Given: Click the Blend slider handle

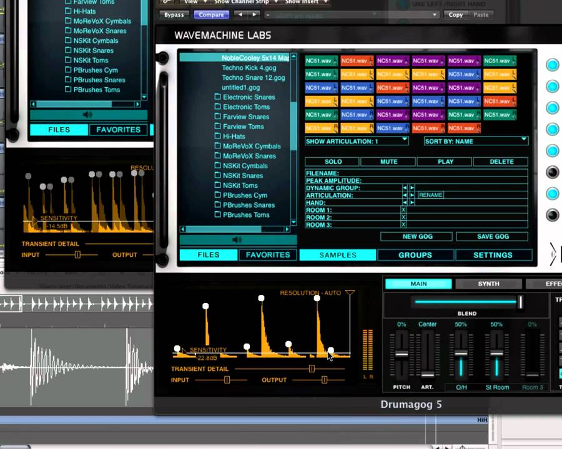Looking at the screenshot, I should (x=520, y=302).
